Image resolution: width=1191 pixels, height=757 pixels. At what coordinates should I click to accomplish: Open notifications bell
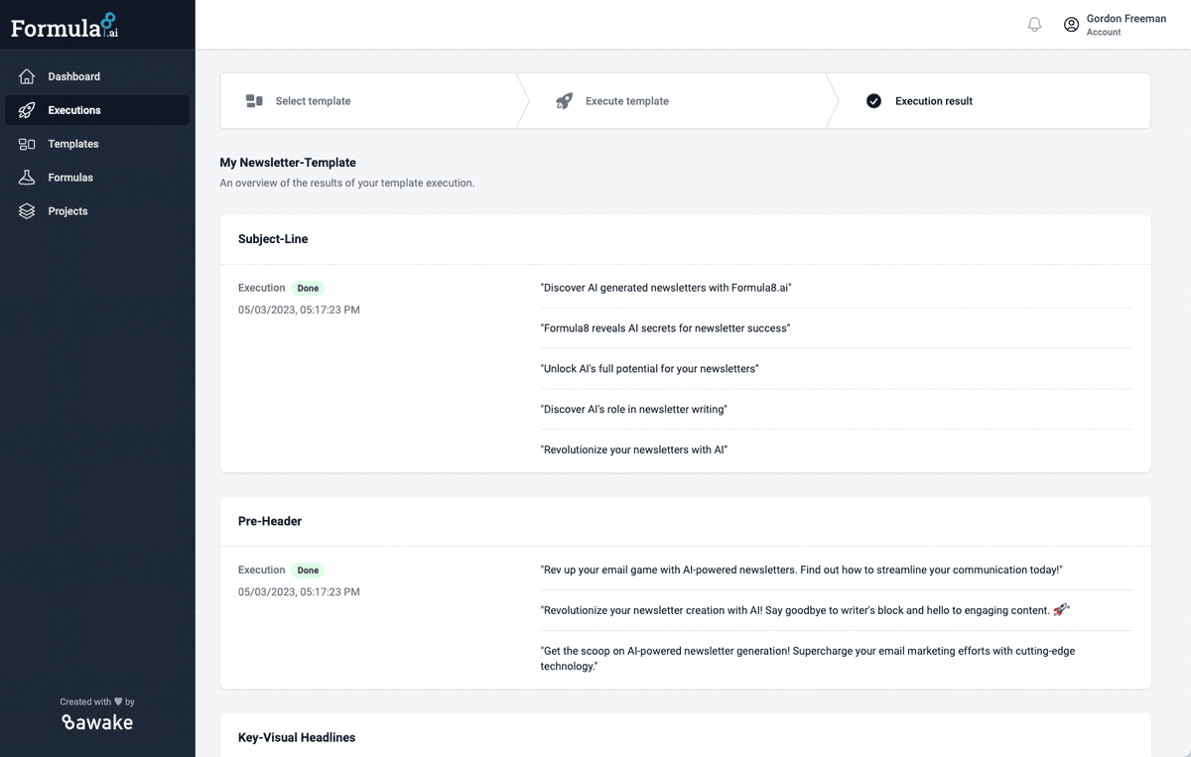(x=1034, y=25)
